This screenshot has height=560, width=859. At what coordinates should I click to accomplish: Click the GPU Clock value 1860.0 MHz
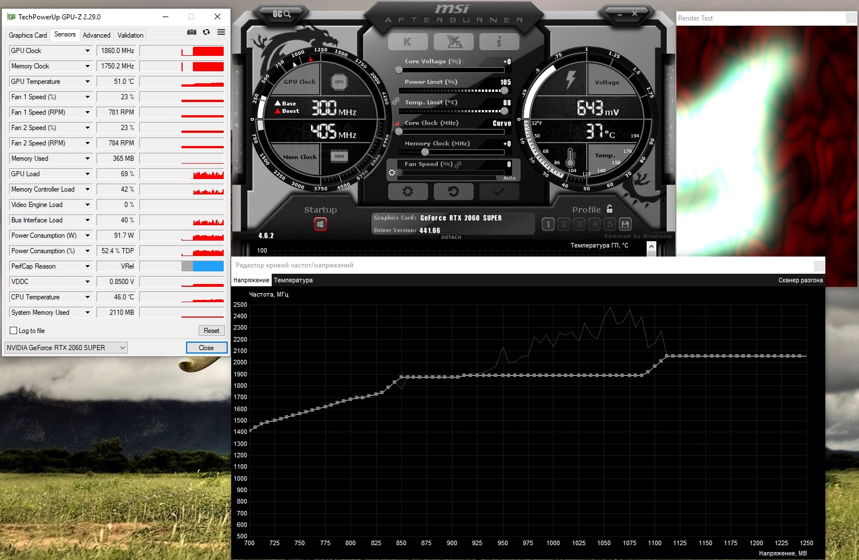click(116, 51)
